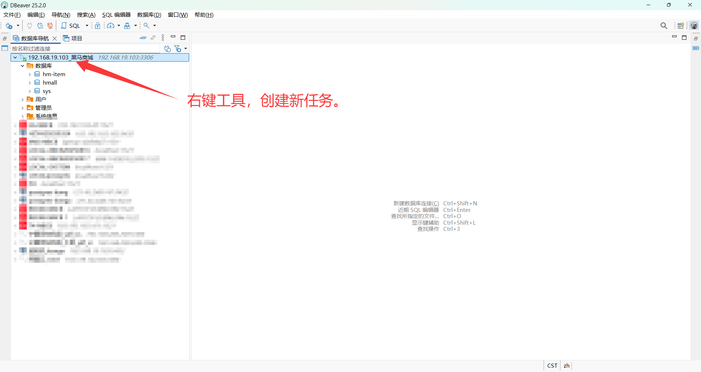Open the 帮助(H) menu
The image size is (701, 372).
pyautogui.click(x=204, y=15)
